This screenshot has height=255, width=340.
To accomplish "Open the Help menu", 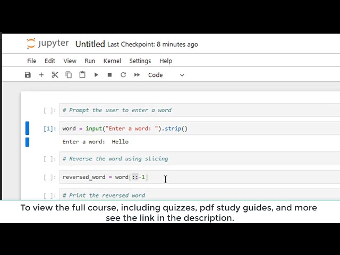I will (x=166, y=61).
